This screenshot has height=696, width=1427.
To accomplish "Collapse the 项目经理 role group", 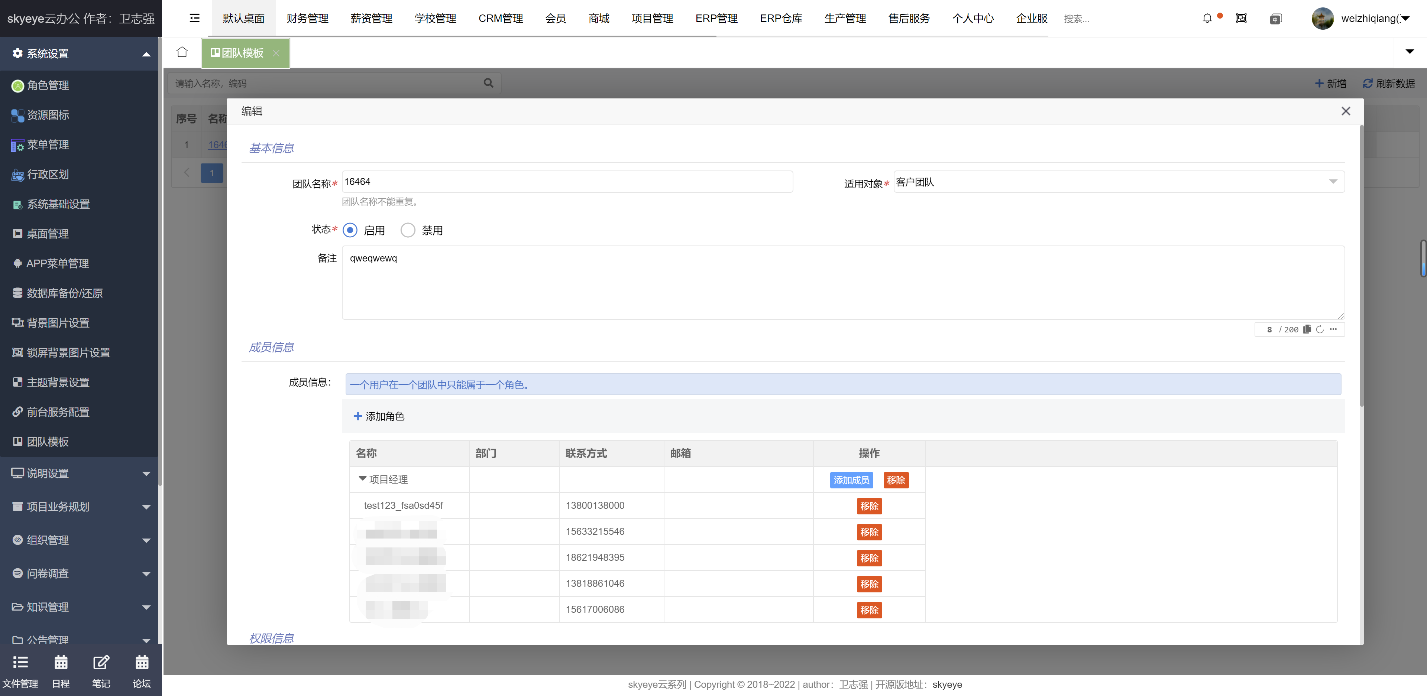I will (363, 479).
